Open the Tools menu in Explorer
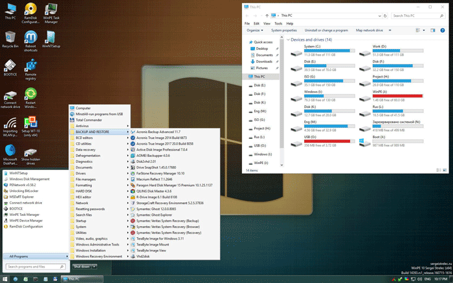453x283 pixels. coord(280,23)
